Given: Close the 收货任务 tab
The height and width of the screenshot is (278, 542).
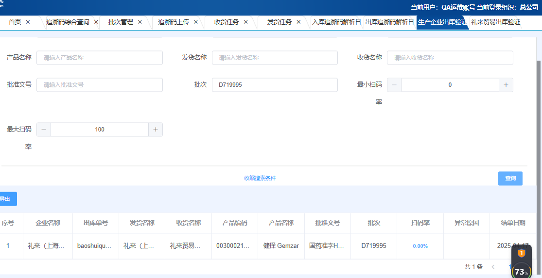Looking at the screenshot, I should (x=246, y=22).
